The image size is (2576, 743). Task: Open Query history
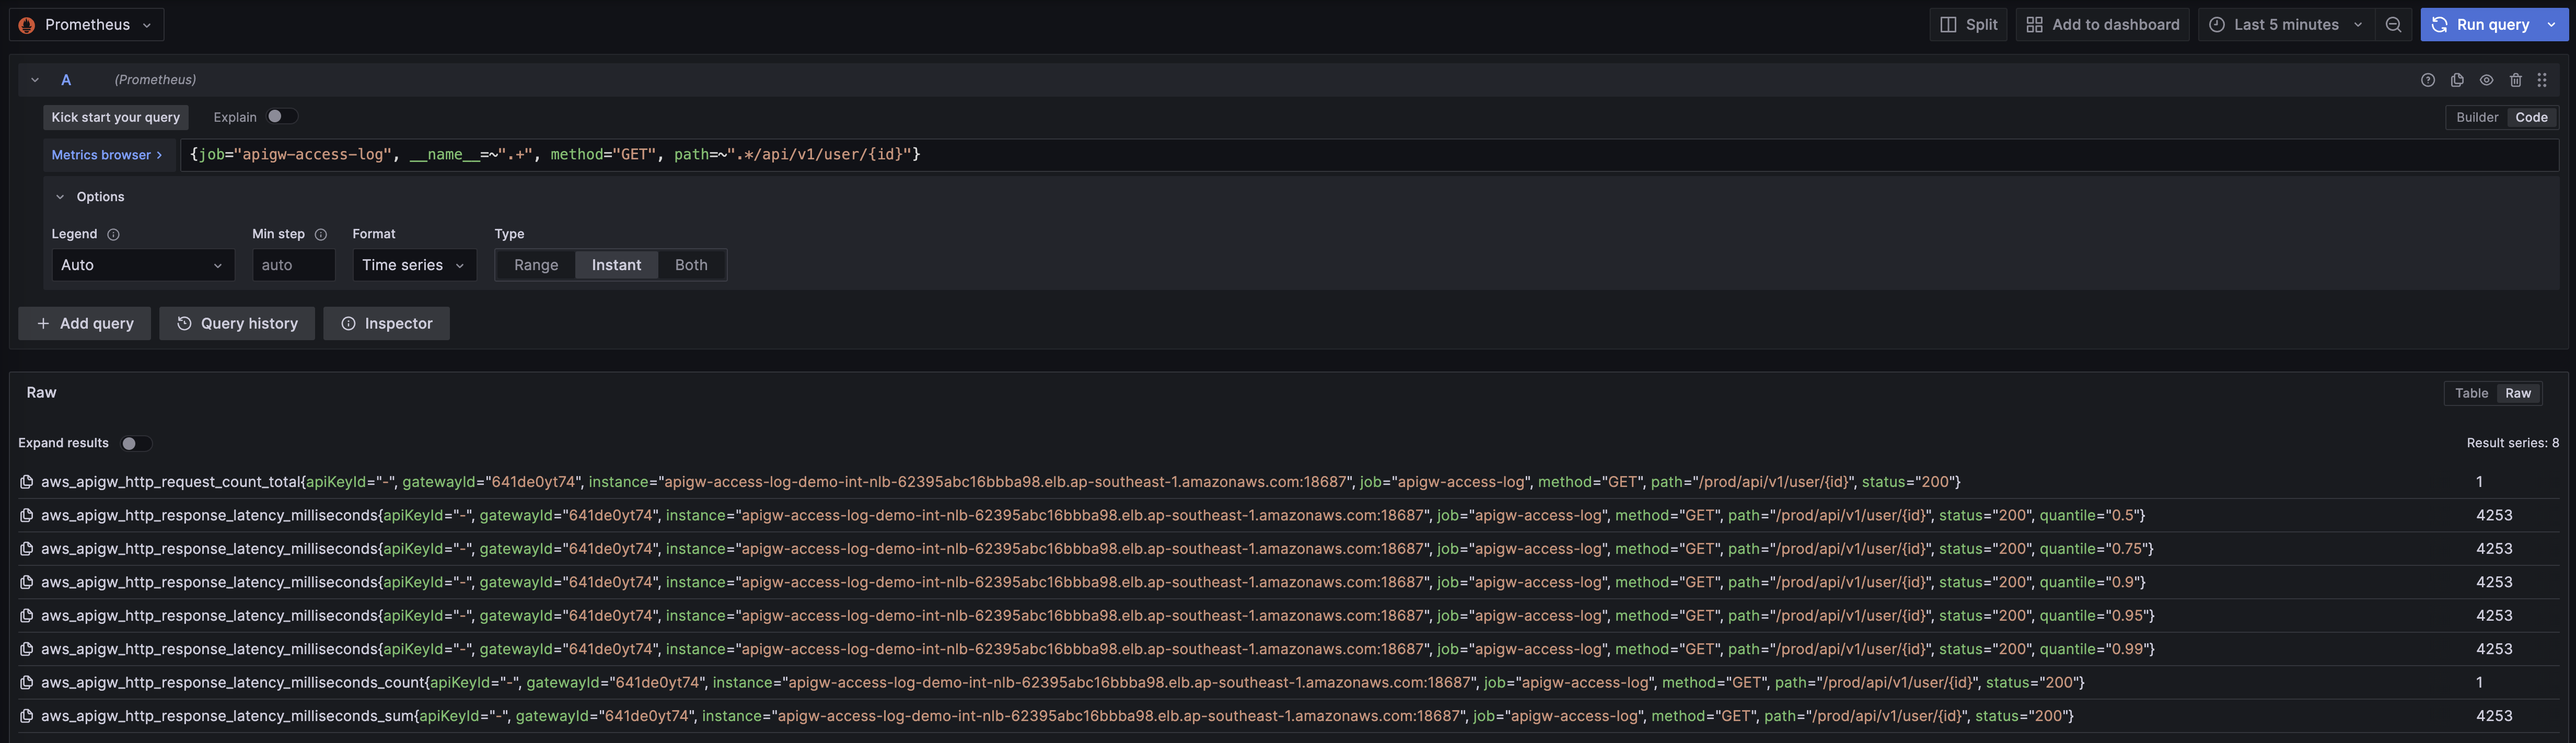(x=237, y=323)
